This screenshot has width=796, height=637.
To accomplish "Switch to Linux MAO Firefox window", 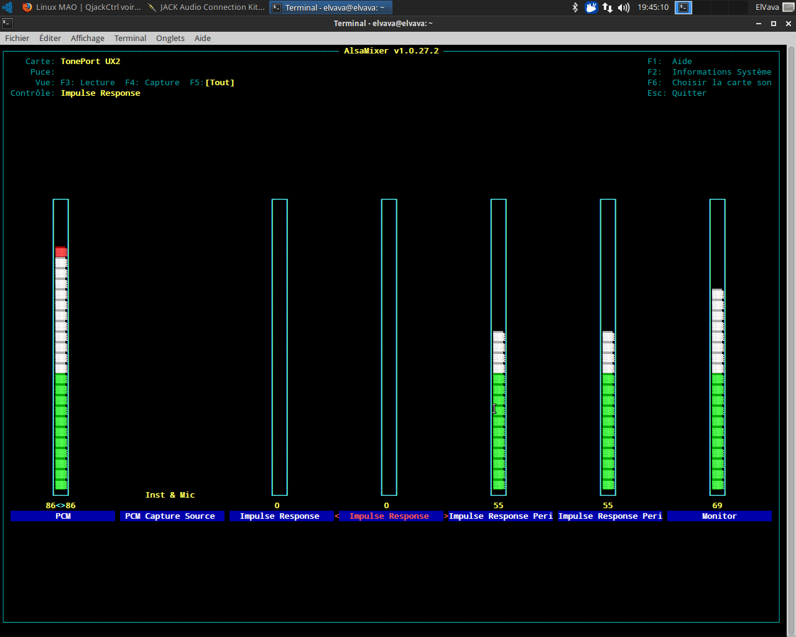I will click(x=81, y=7).
